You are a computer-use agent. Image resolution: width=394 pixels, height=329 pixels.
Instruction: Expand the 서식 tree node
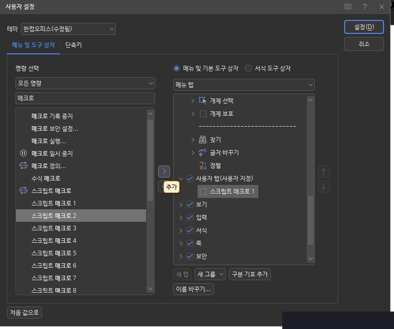(x=181, y=230)
